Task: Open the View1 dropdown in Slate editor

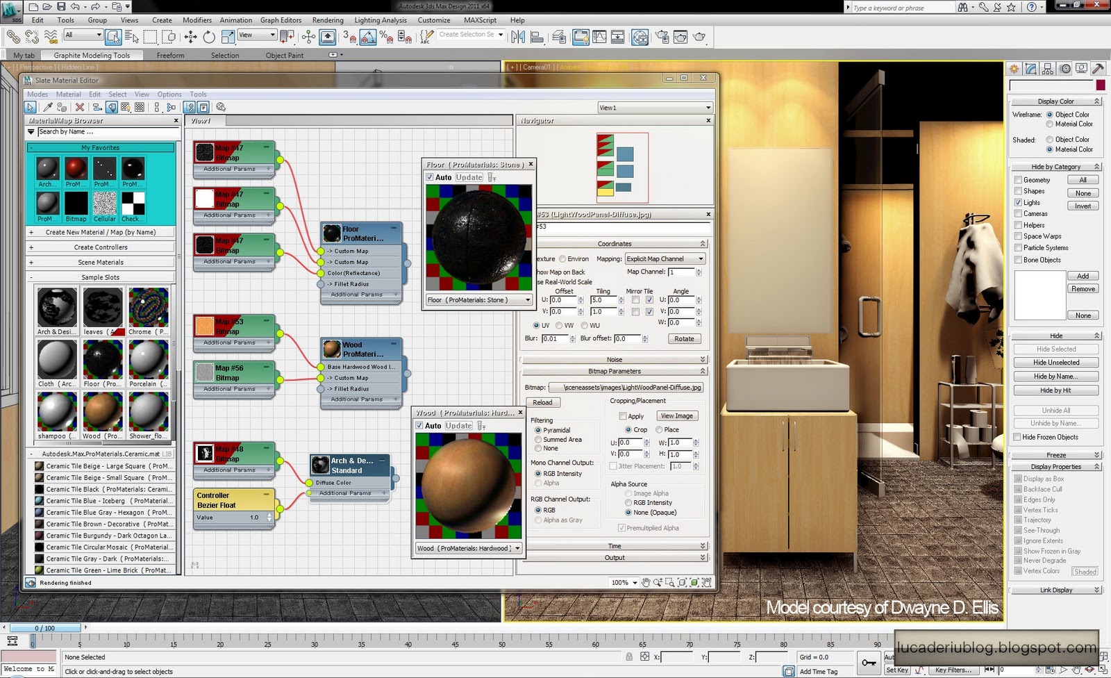Action: tap(655, 108)
